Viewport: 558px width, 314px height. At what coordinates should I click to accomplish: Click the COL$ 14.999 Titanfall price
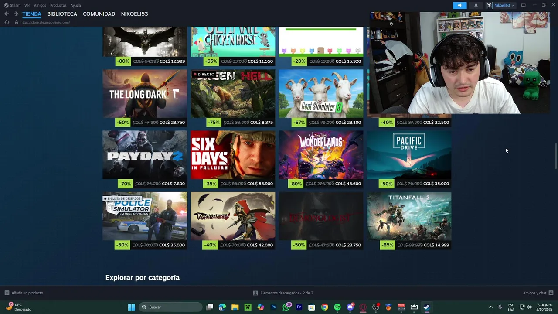(436, 245)
